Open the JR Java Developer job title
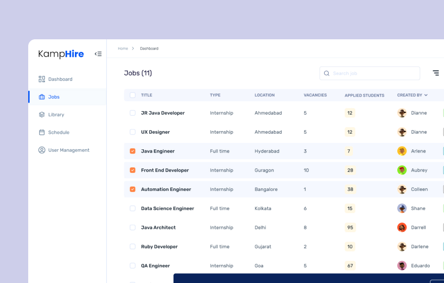Image resolution: width=444 pixels, height=283 pixels. (163, 113)
